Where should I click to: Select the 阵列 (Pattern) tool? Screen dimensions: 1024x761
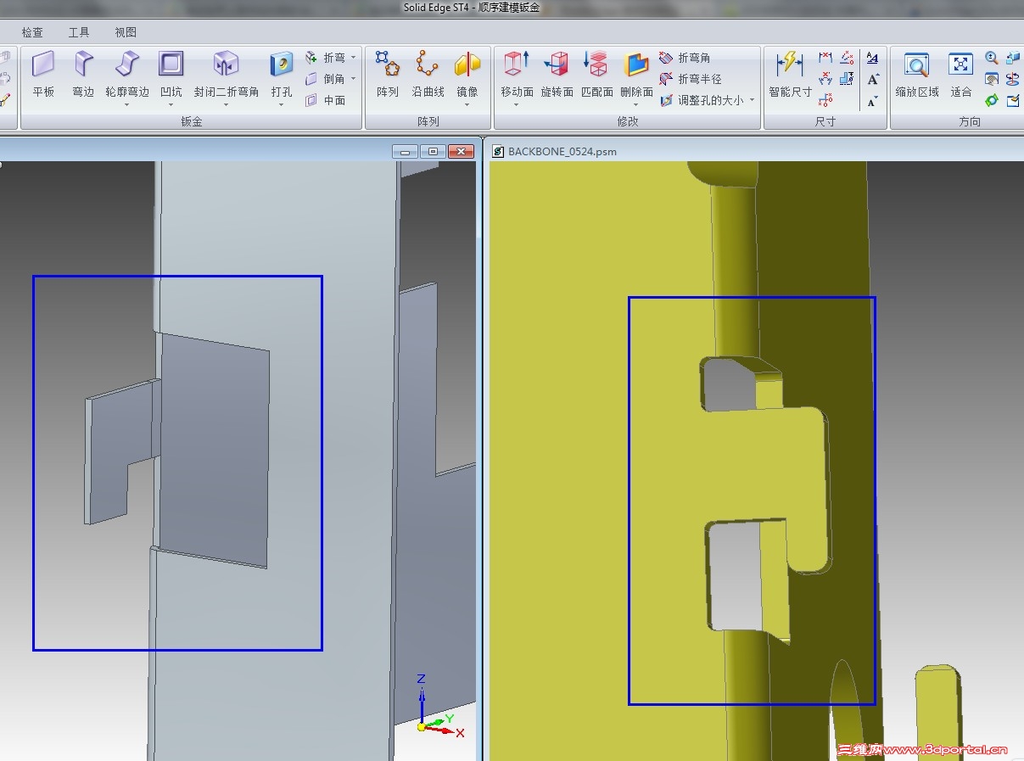click(x=388, y=74)
